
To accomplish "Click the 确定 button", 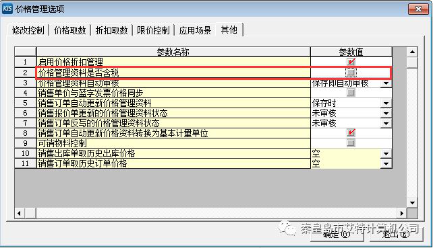I will (337, 235).
